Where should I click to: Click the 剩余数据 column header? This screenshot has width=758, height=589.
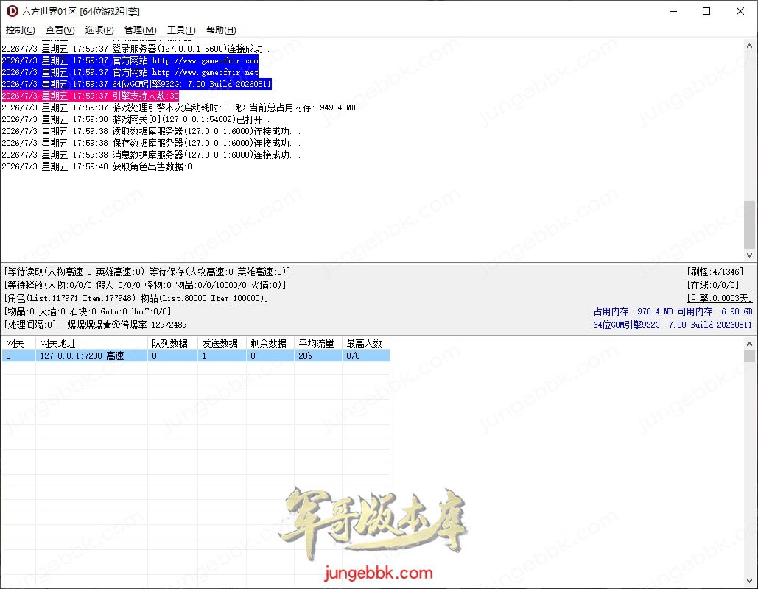pos(270,344)
